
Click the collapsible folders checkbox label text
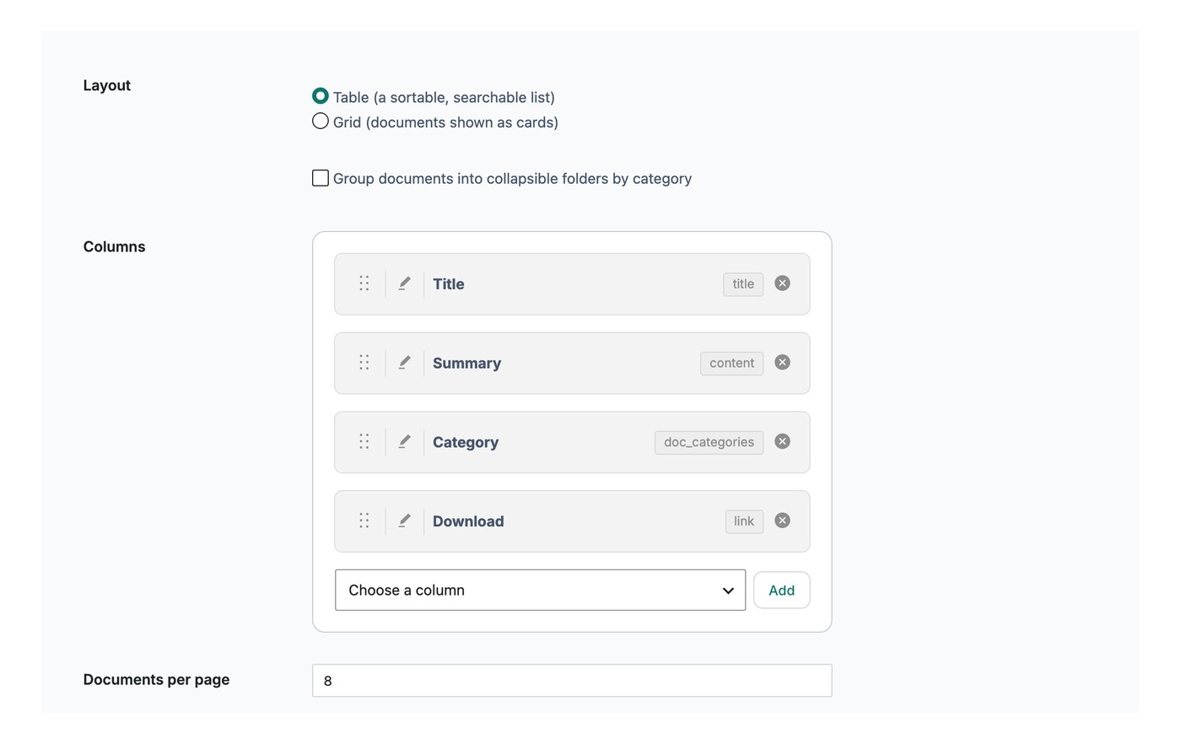point(512,179)
